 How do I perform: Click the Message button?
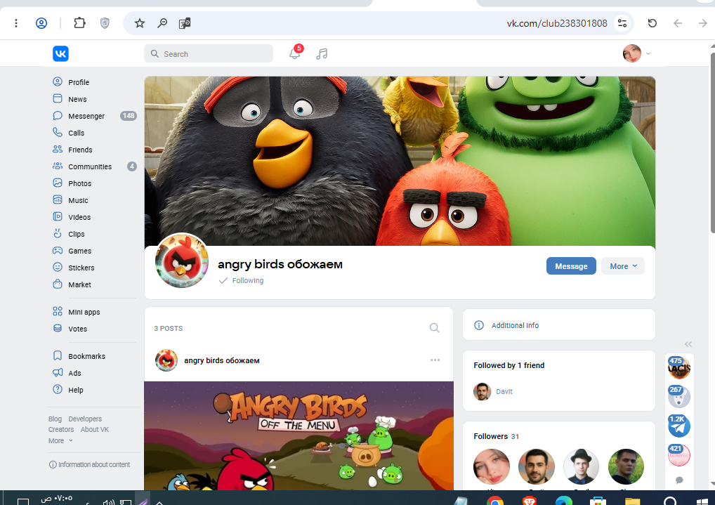tap(571, 266)
